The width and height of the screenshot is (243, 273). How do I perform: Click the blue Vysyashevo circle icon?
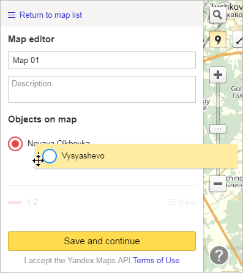[x=50, y=156]
